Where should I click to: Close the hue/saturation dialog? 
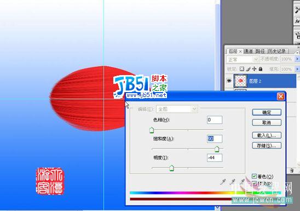click(x=280, y=96)
